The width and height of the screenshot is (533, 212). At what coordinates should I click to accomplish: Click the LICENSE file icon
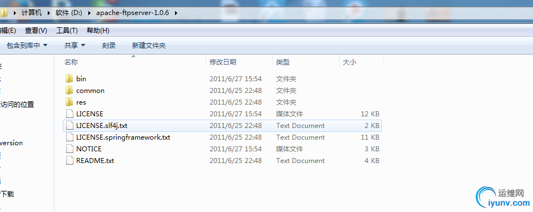tap(69, 114)
